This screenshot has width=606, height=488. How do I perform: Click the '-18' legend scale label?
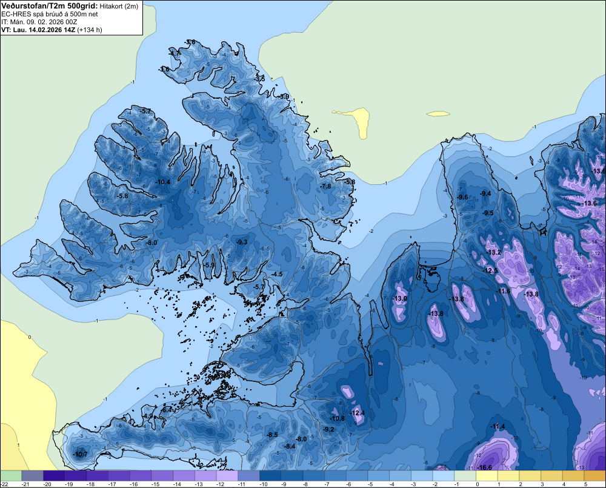pos(90,484)
